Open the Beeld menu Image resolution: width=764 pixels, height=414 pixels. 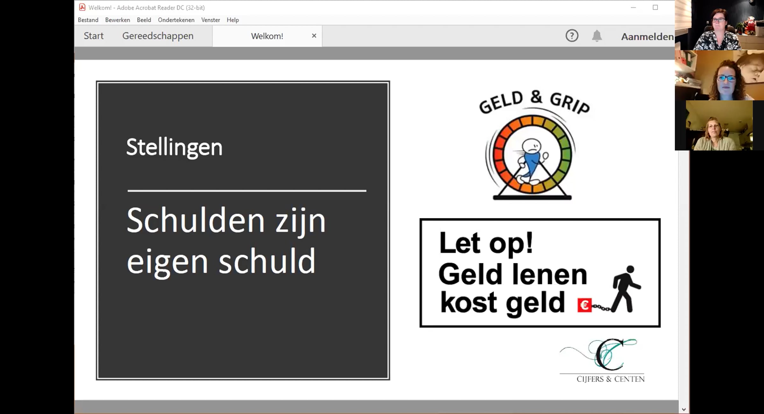click(x=144, y=20)
